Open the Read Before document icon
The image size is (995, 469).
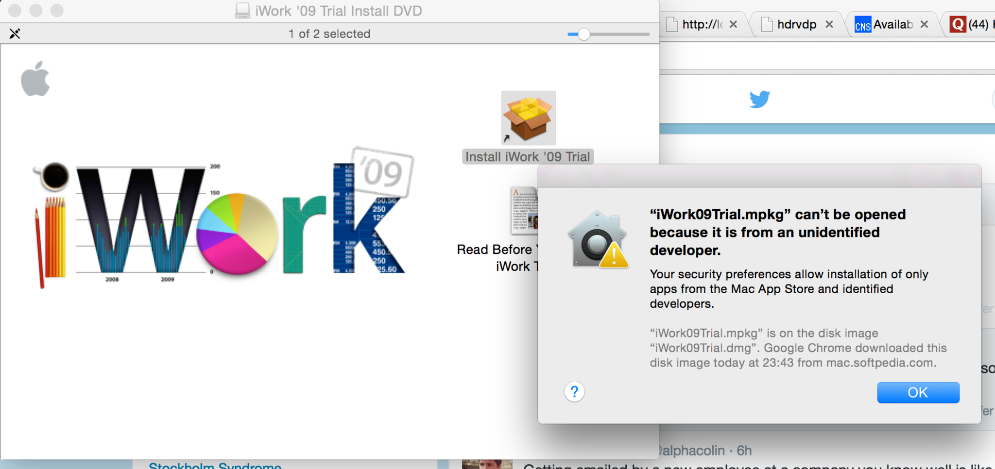click(524, 211)
